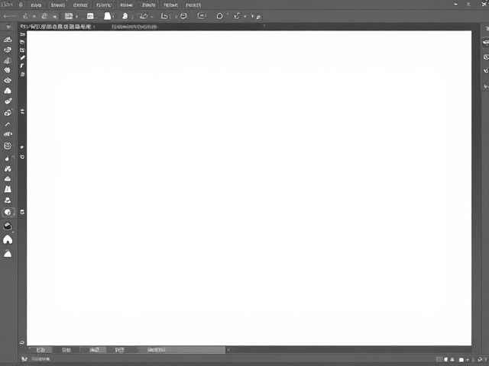Expand the collapse chevron above the left toolbar
The image size is (489, 366).
pyautogui.click(x=8, y=27)
